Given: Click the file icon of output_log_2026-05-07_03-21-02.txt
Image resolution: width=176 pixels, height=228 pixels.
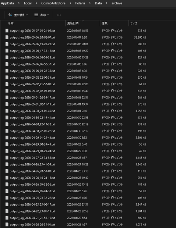Looking at the screenshot, I should (x=7, y=31).
